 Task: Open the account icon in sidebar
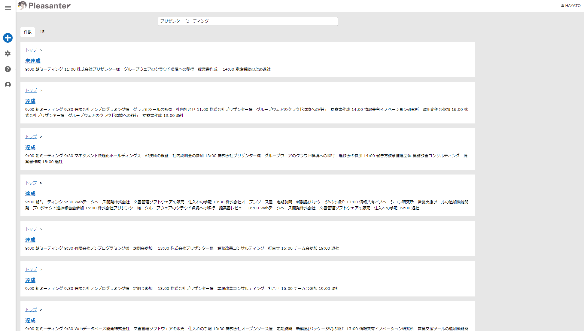point(8,85)
